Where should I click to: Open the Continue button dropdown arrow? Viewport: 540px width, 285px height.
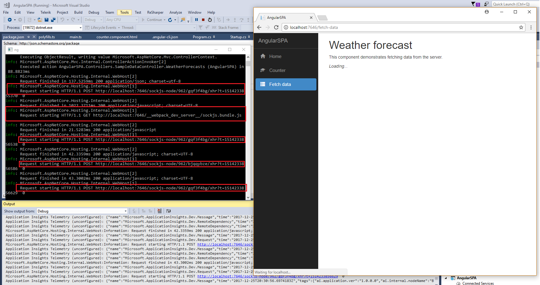(x=165, y=20)
